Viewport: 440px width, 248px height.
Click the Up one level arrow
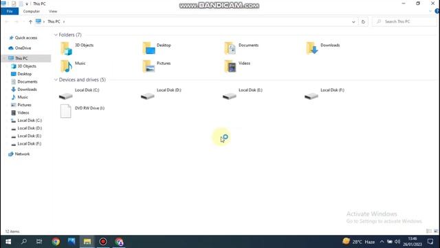[30, 21]
